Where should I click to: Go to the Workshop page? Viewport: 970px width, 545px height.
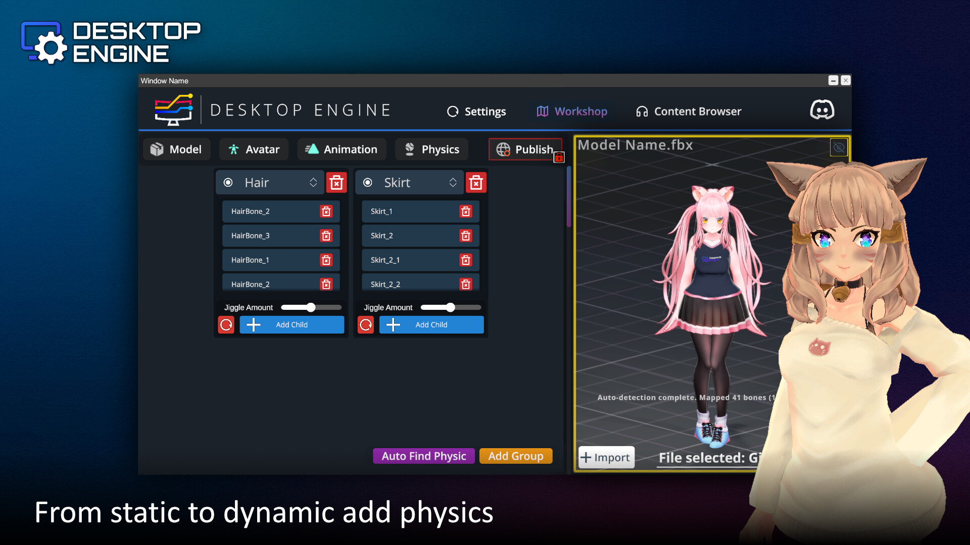click(x=572, y=112)
